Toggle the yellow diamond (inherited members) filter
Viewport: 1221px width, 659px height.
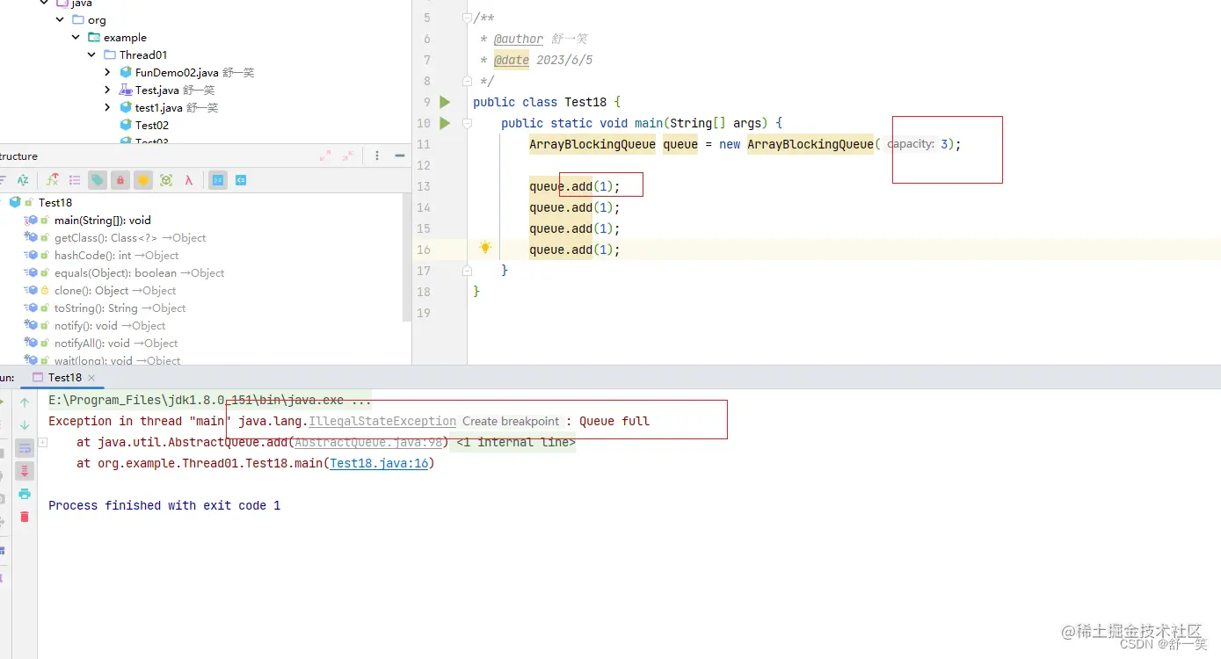(x=143, y=180)
